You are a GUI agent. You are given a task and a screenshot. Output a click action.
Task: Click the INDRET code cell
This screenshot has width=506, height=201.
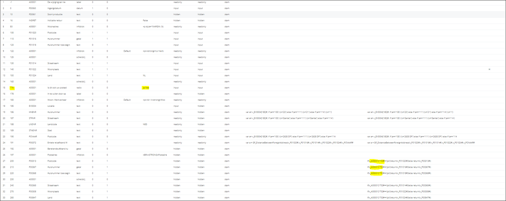click(32, 20)
